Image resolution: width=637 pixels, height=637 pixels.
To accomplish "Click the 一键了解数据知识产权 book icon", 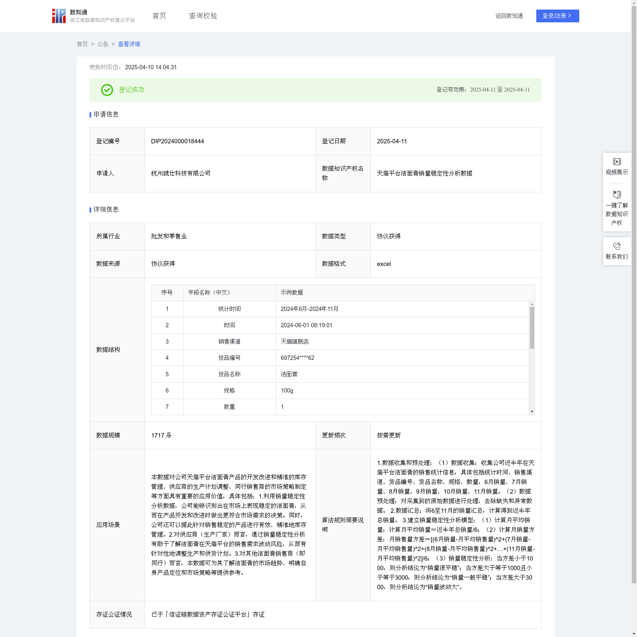I will point(617,195).
